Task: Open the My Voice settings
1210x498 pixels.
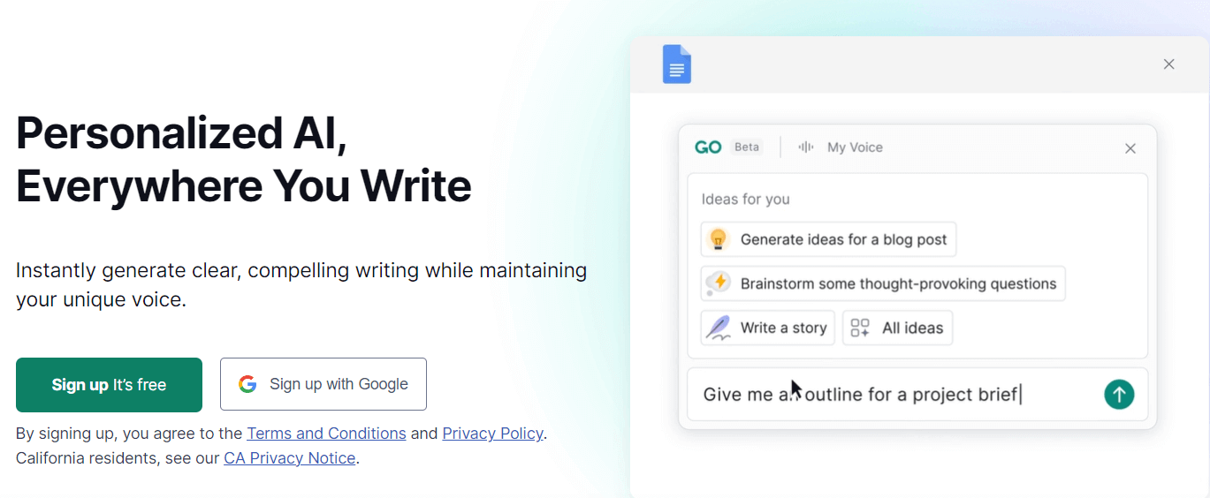Action: (x=854, y=147)
